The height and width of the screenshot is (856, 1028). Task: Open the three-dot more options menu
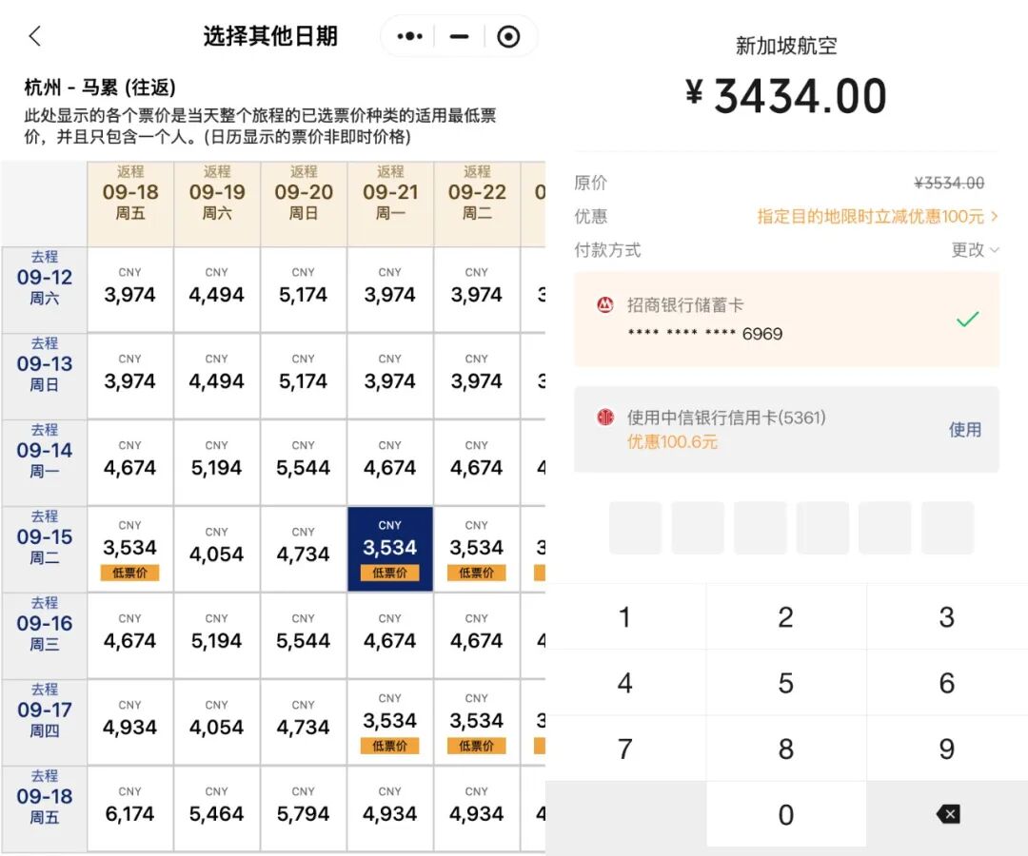tap(409, 36)
